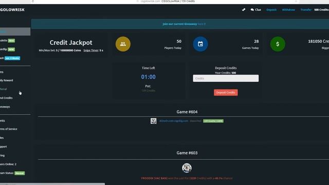
Task: Click the red Deposit Credits button
Action: pyautogui.click(x=226, y=92)
